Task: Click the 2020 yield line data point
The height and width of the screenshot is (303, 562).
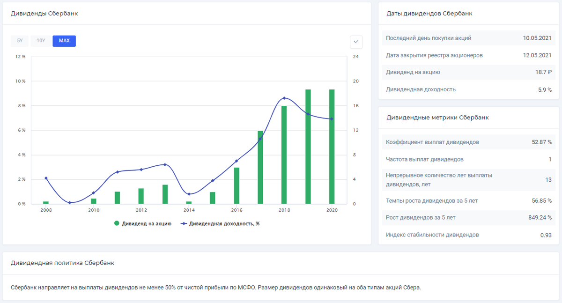Action: pyautogui.click(x=332, y=119)
